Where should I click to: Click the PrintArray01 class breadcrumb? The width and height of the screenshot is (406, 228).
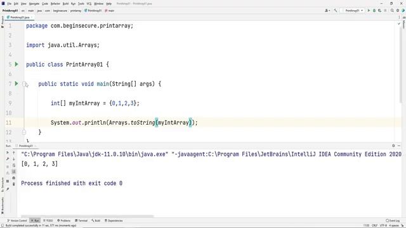[x=93, y=11]
